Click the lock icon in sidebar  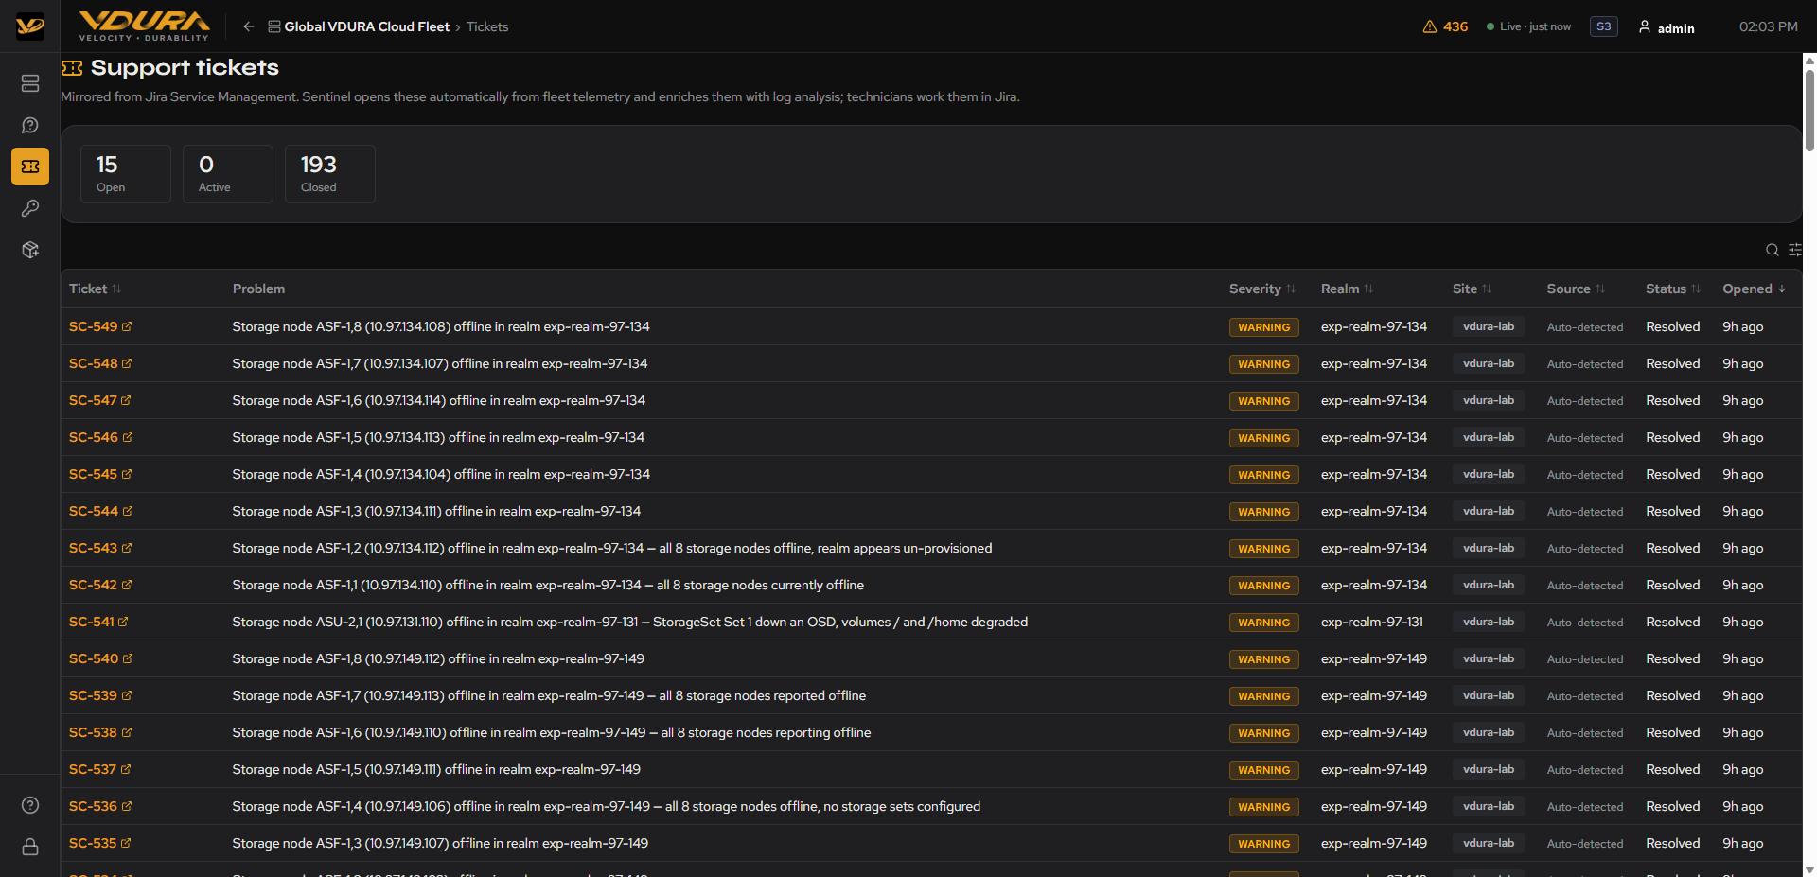[30, 847]
